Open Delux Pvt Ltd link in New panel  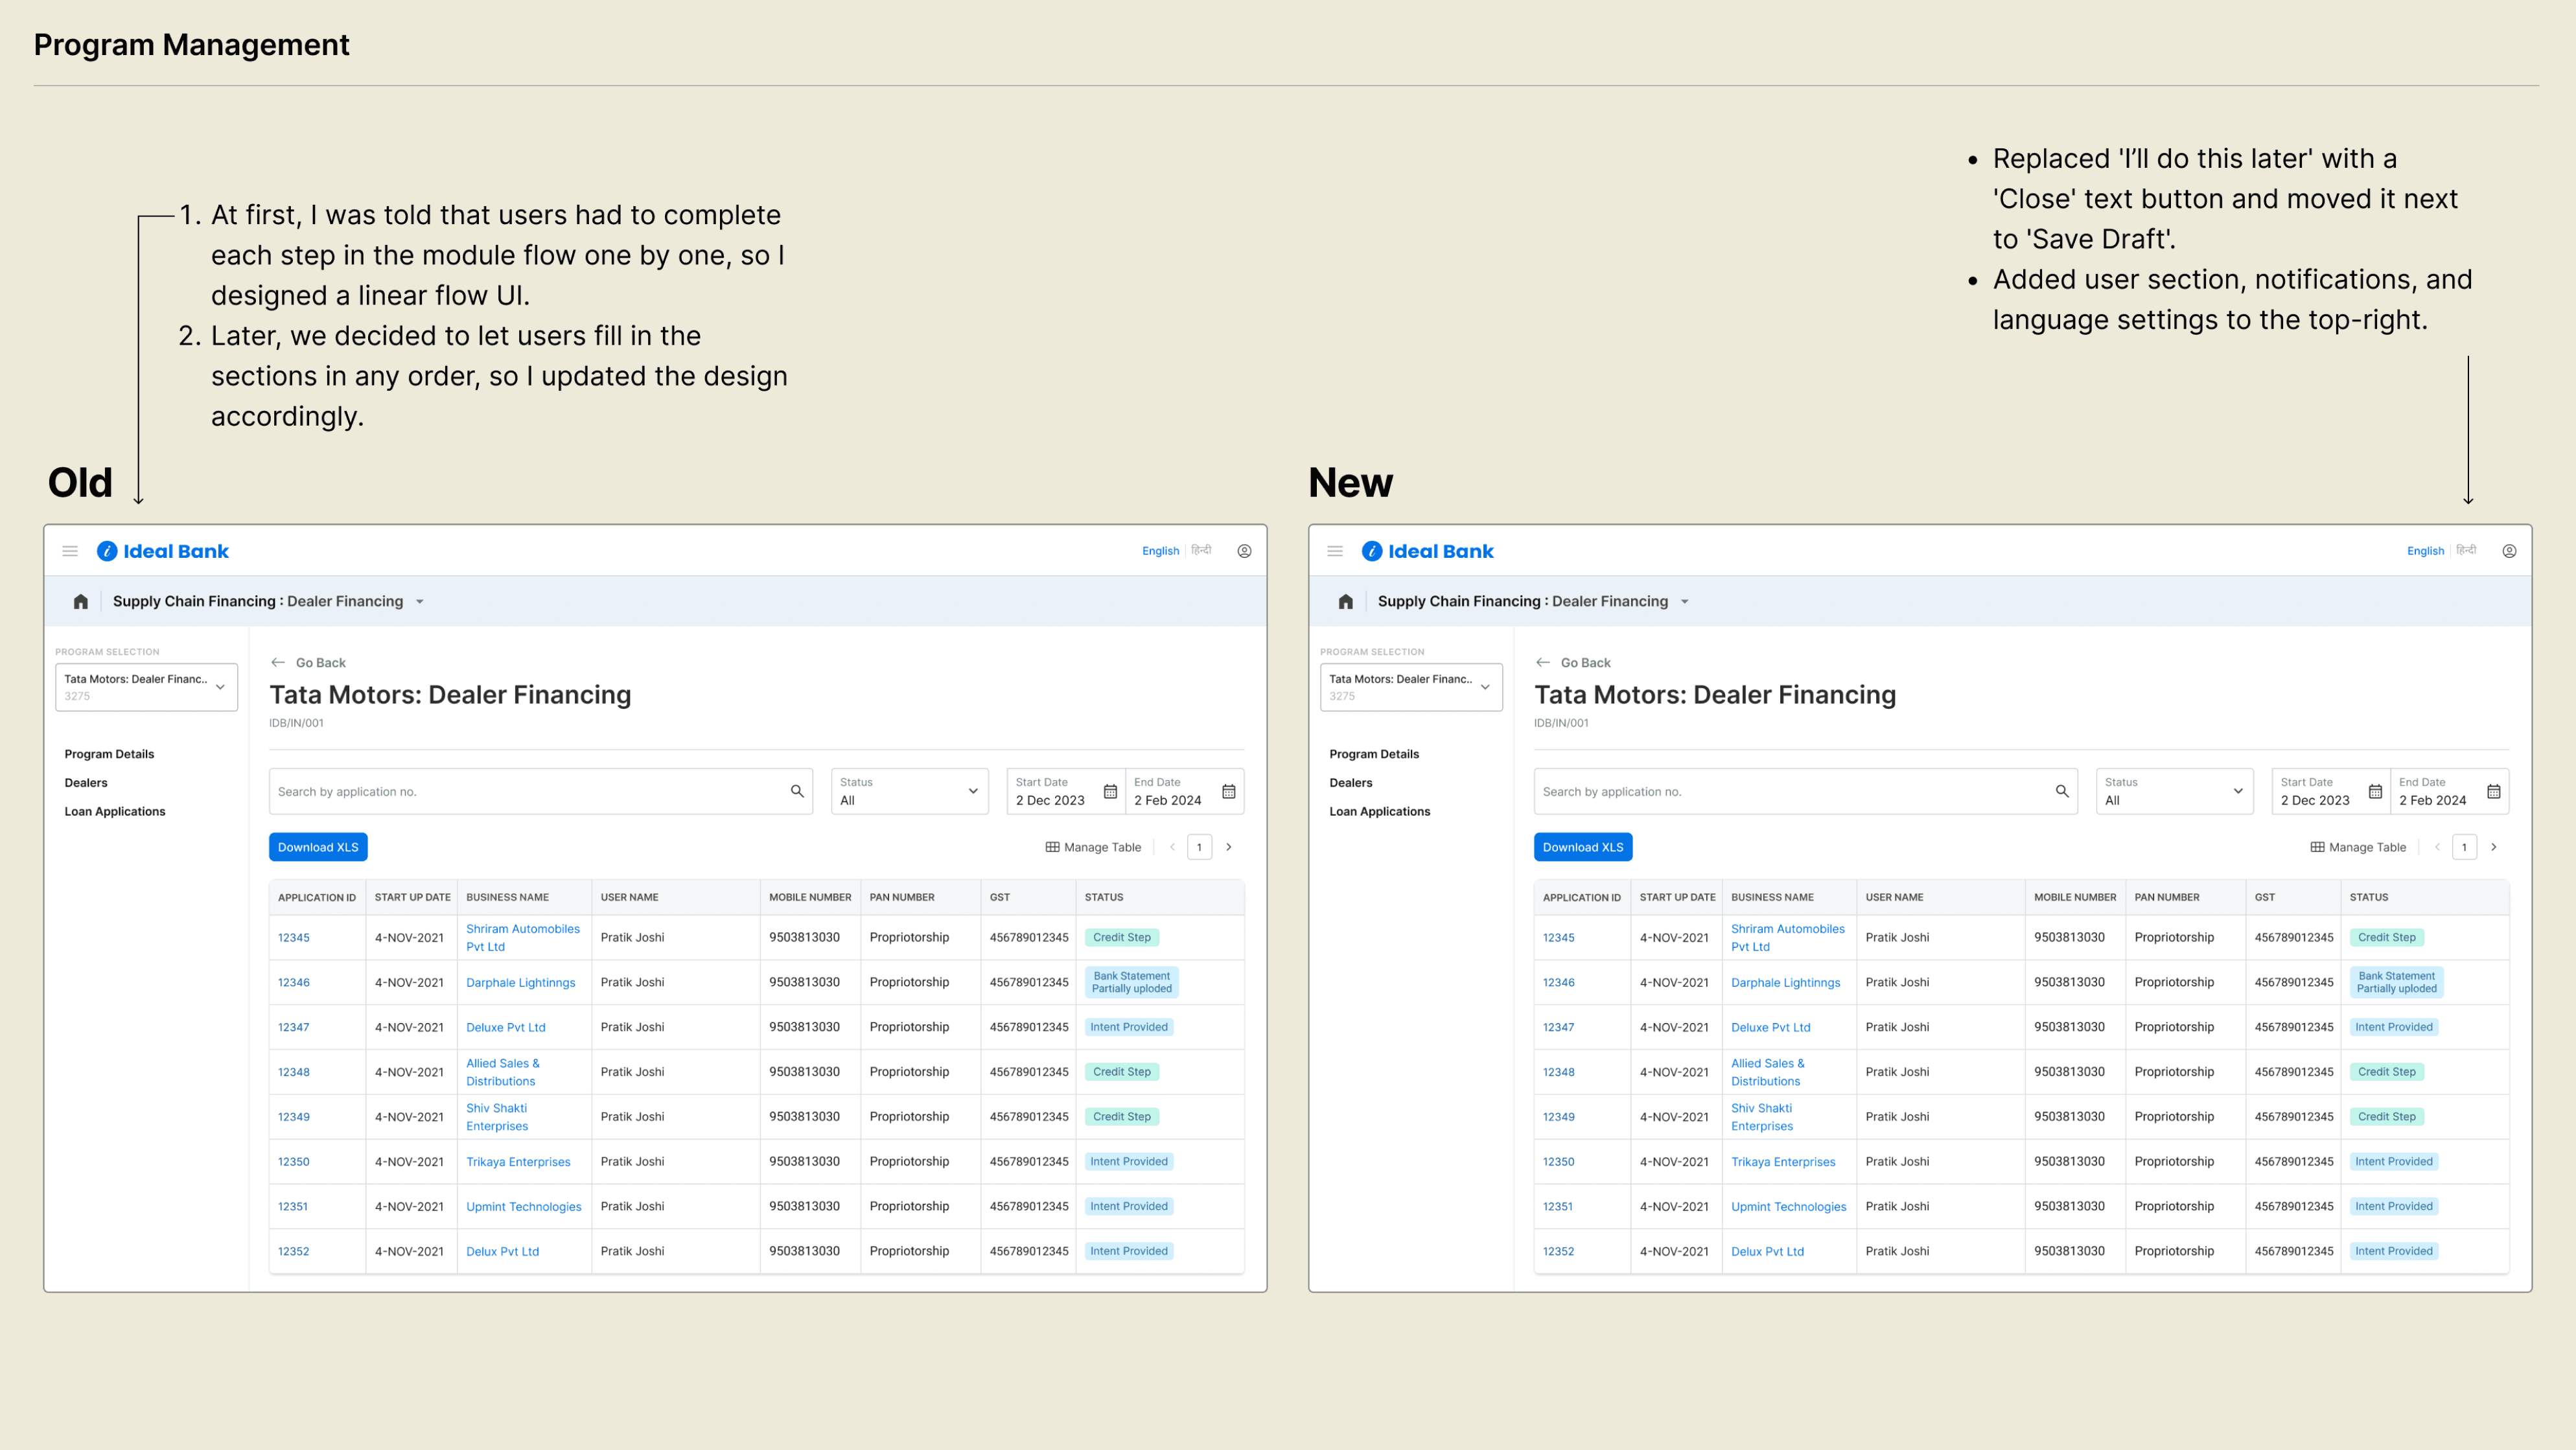[x=1767, y=1251]
